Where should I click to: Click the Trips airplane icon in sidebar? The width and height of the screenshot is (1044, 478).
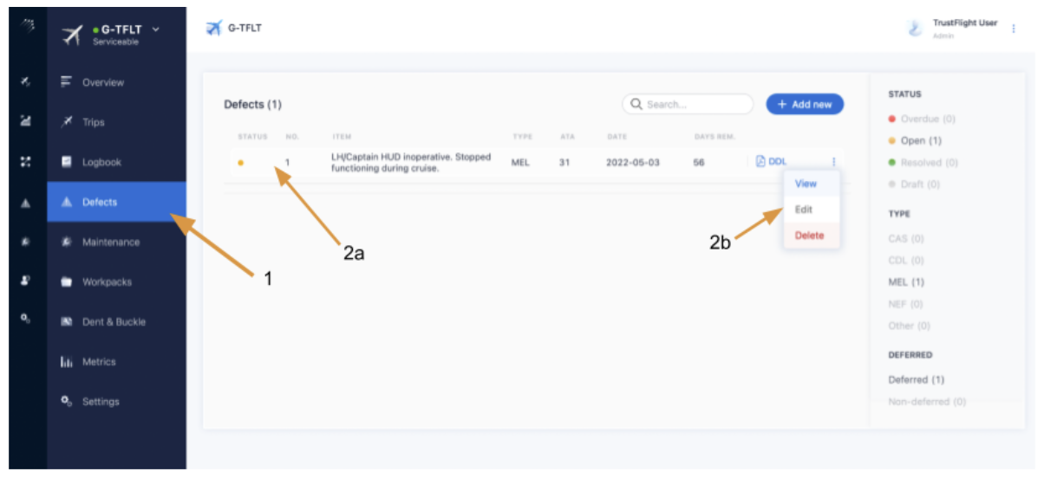pyautogui.click(x=66, y=122)
